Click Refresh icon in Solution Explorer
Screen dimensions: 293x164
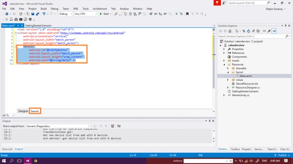[x=248, y=31]
